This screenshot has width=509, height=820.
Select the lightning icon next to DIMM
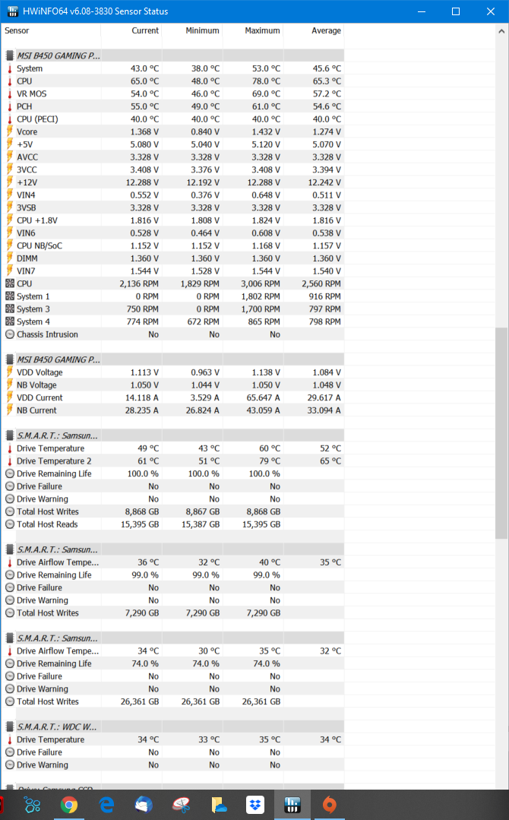(x=9, y=258)
